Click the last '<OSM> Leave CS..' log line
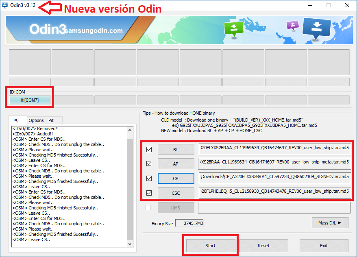 31,240
